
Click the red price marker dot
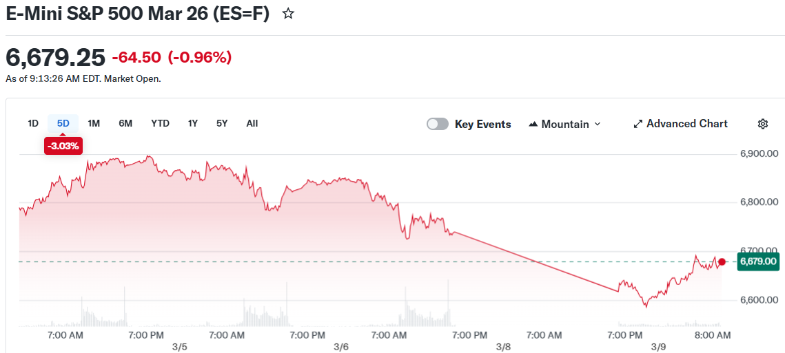pos(722,261)
